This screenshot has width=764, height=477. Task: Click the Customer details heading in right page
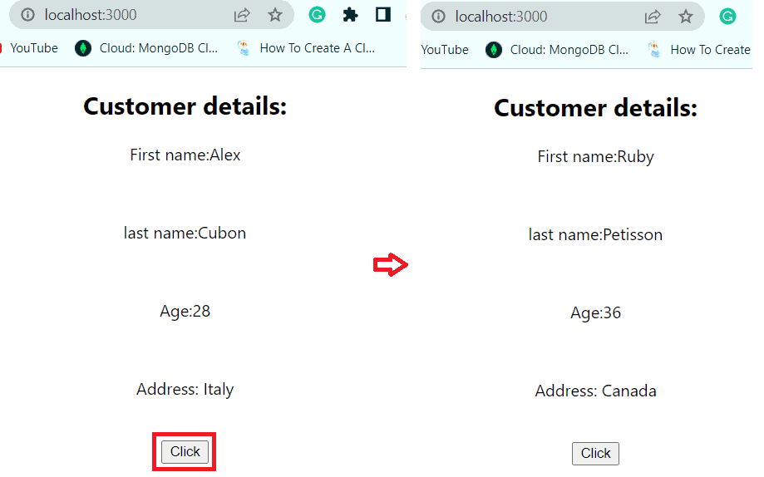[595, 108]
